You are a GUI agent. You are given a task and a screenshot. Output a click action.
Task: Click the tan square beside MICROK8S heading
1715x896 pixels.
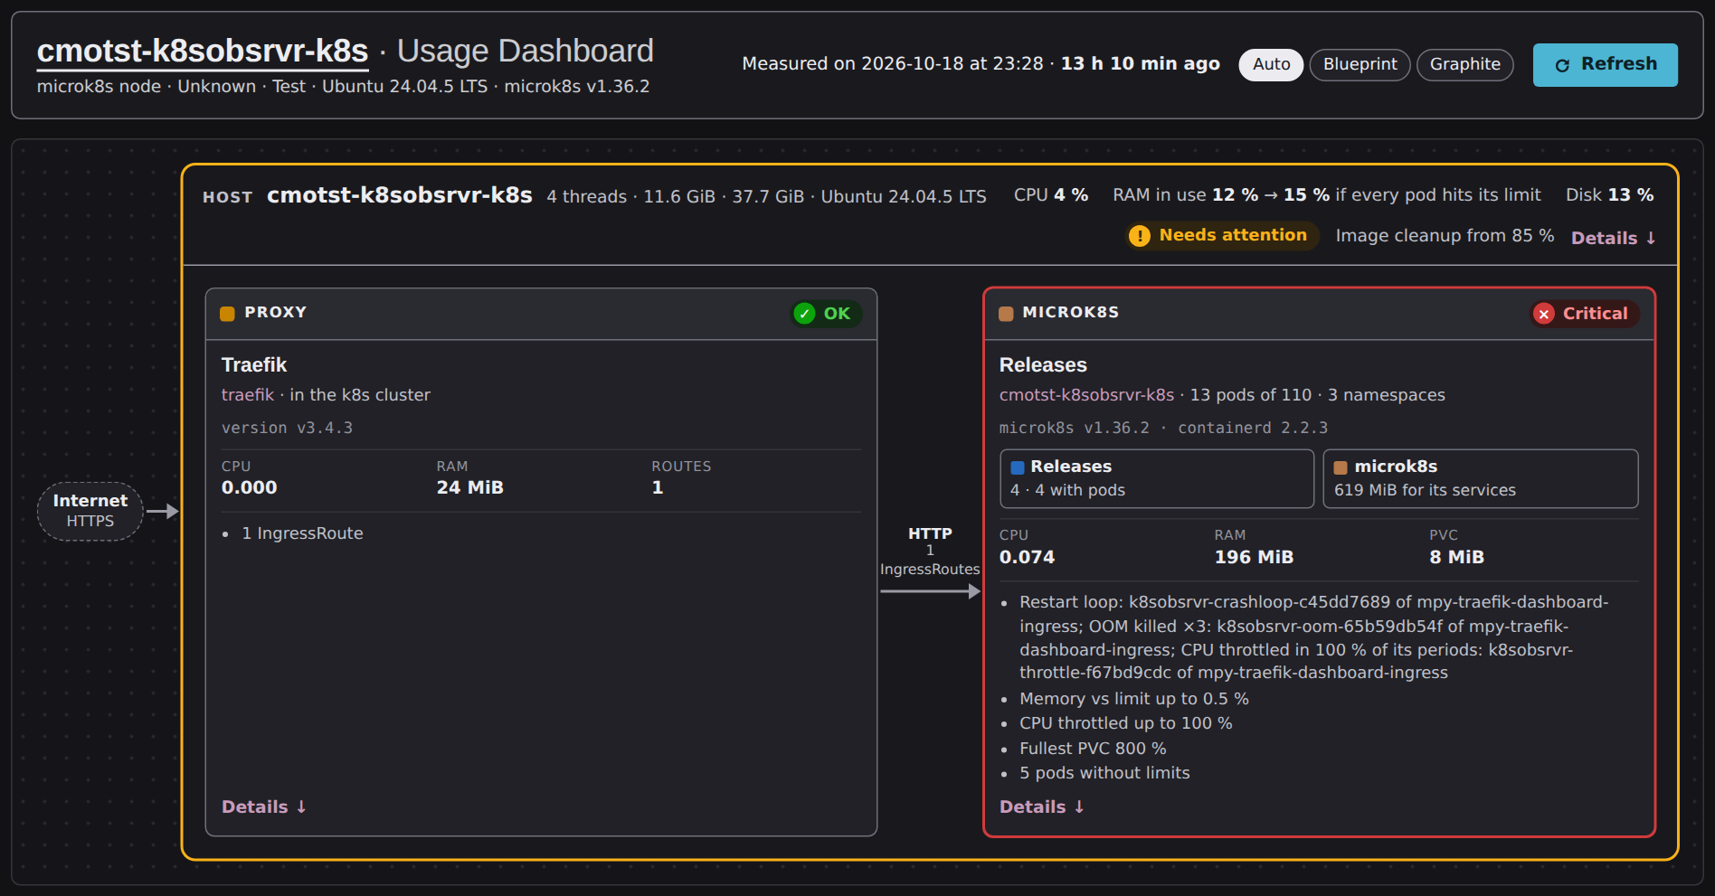1006,313
